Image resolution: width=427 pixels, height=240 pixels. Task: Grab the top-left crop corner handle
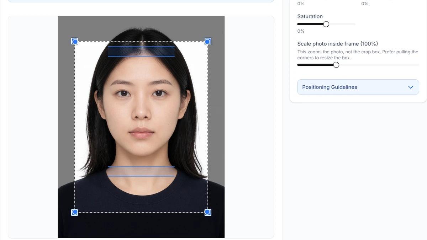tap(75, 42)
